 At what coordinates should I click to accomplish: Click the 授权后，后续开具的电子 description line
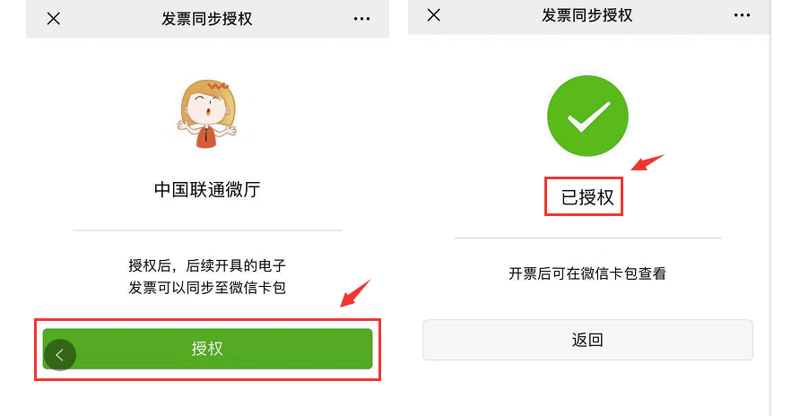[x=207, y=265]
